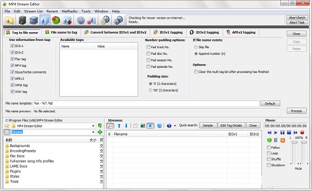Image resolution: width=312 pixels, height=191 pixels.
Task: Open the Tools menu
Action: point(86,11)
